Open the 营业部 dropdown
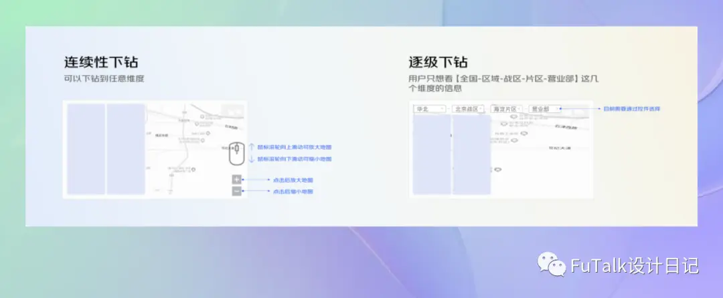The width and height of the screenshot is (723, 298). click(x=544, y=109)
